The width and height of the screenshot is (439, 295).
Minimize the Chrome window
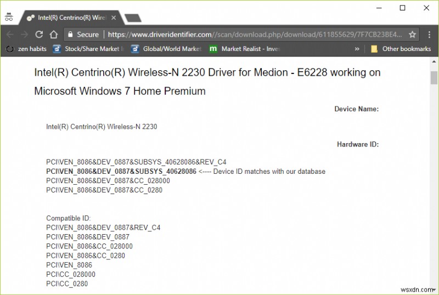pyautogui.click(x=379, y=8)
